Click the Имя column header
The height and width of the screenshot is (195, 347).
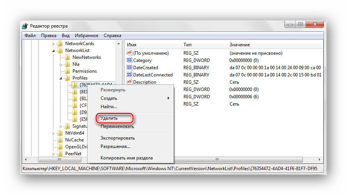(x=132, y=45)
